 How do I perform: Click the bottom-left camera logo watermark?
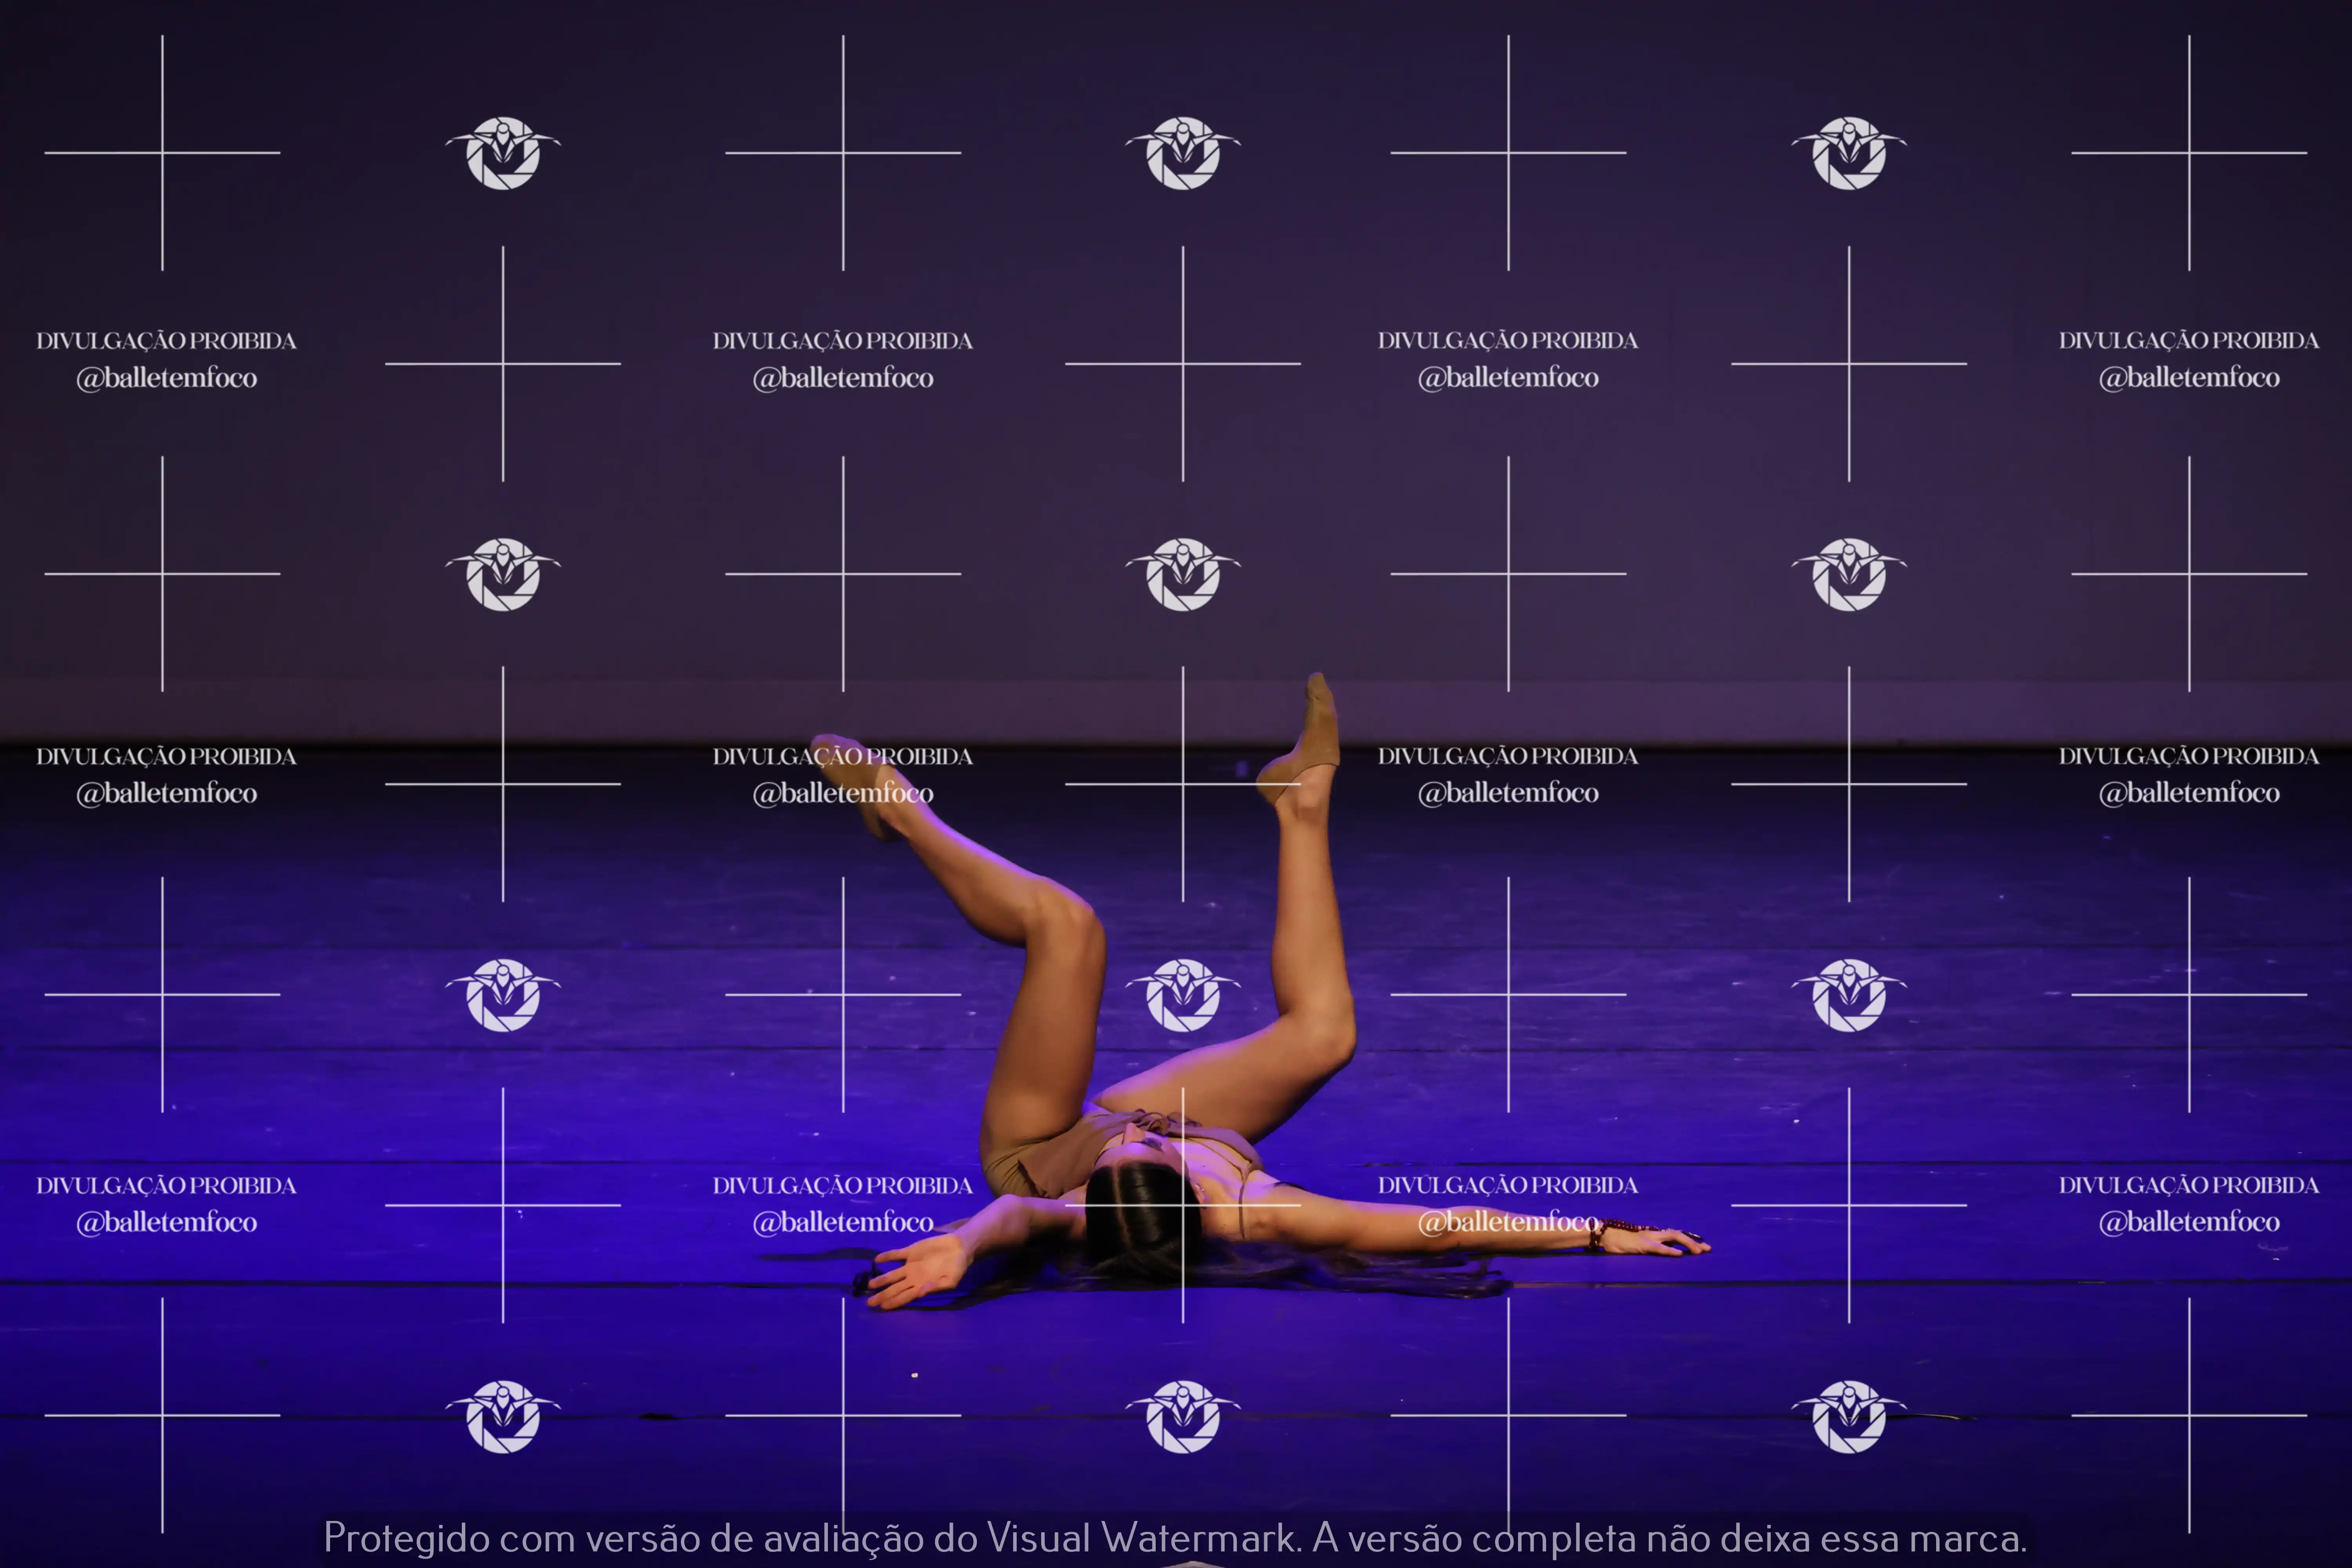(503, 1416)
